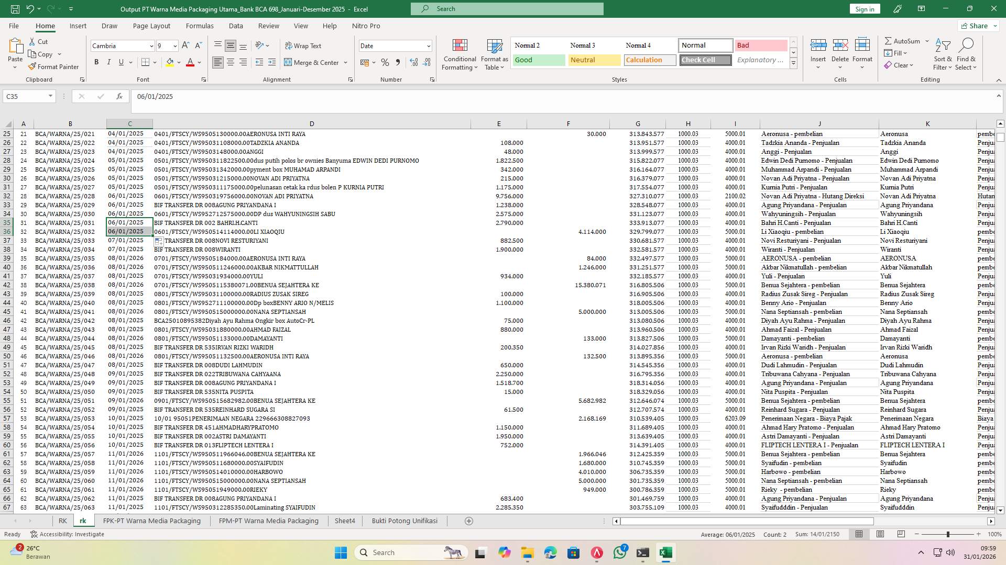This screenshot has height=565, width=1006.
Task: Open Conditional Formatting options
Action: coord(459,54)
